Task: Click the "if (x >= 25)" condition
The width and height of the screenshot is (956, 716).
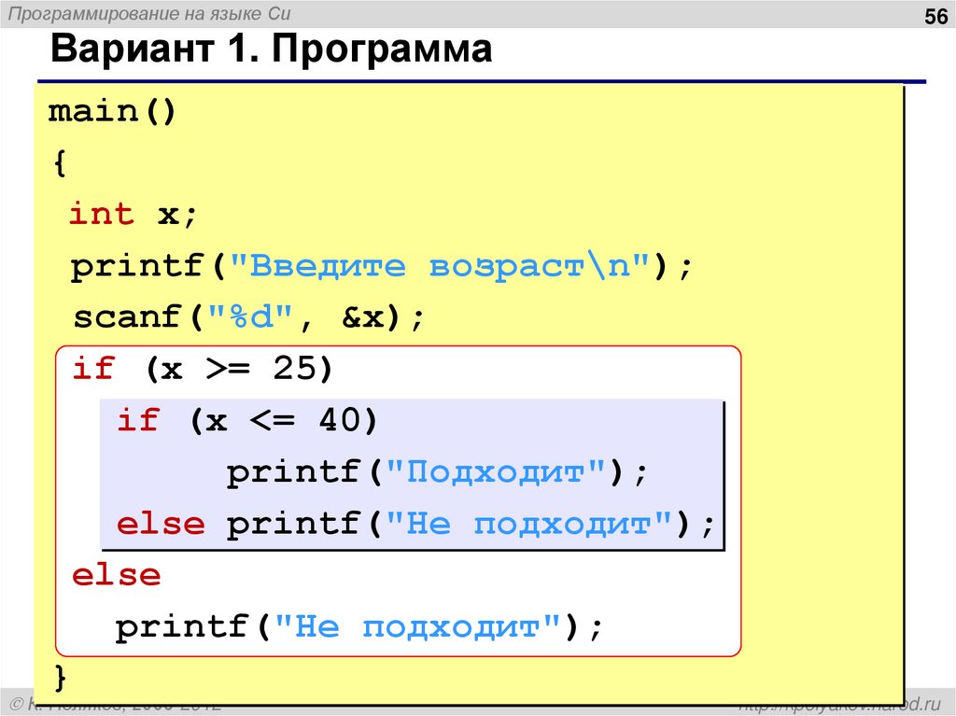Action: pos(202,369)
